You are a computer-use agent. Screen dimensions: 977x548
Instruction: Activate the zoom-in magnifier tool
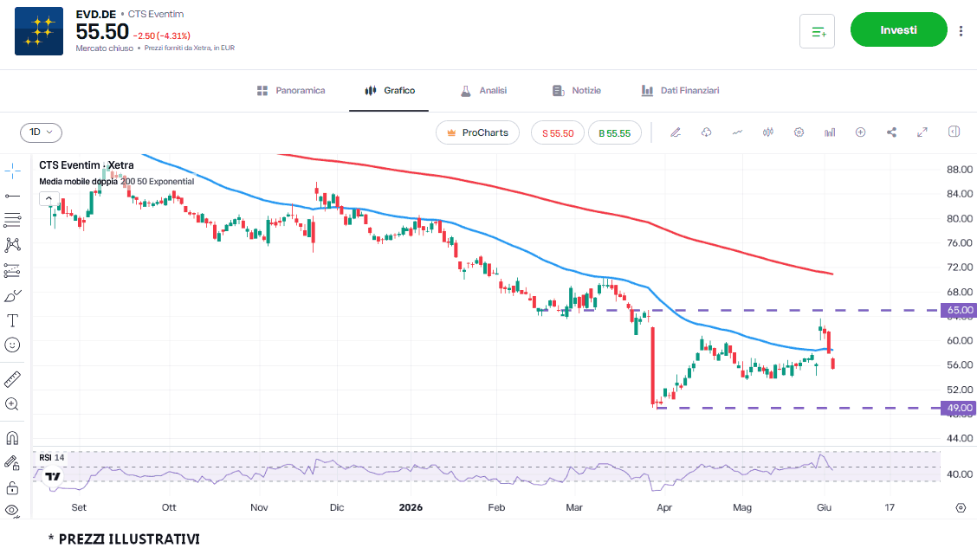pos(12,404)
